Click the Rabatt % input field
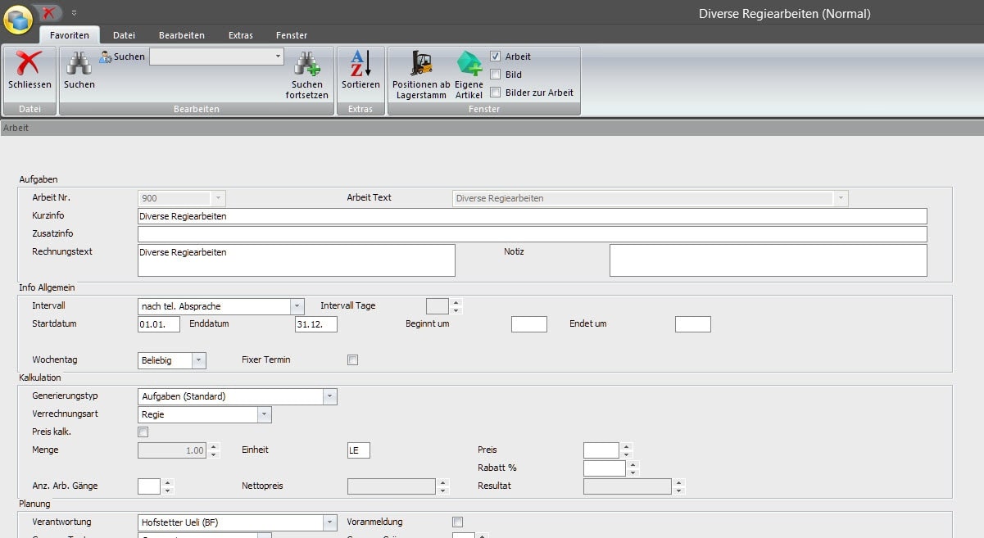 (605, 468)
